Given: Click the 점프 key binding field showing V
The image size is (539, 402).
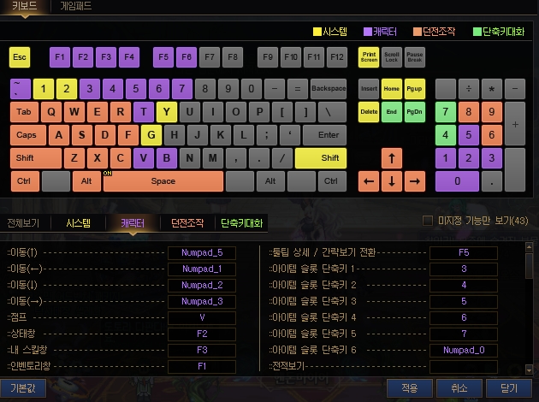Looking at the screenshot, I should 202,316.
